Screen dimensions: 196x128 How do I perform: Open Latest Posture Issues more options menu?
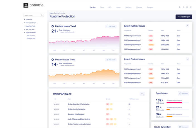tap(187, 59)
